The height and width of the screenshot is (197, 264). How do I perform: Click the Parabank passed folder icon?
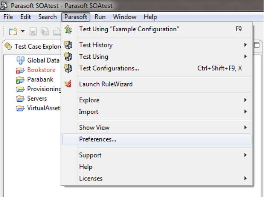(x=20, y=79)
